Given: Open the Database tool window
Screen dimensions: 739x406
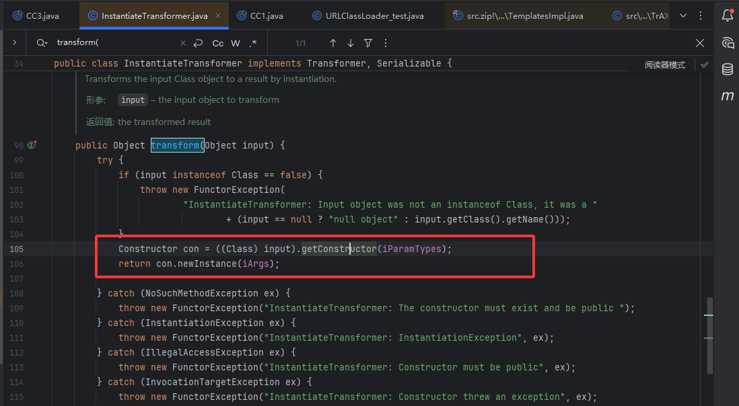Looking at the screenshot, I should 727,69.
